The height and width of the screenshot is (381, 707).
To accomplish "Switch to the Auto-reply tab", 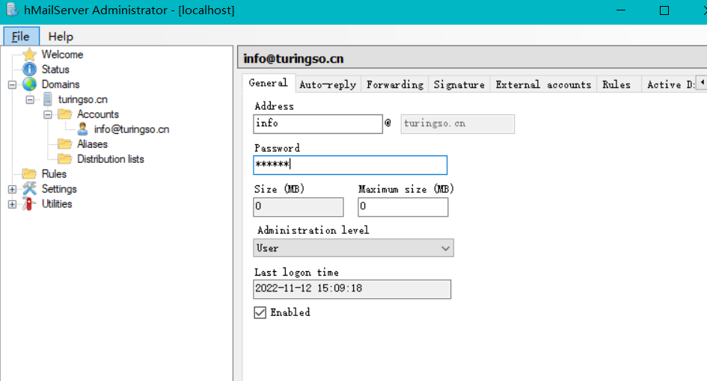I will click(x=328, y=84).
